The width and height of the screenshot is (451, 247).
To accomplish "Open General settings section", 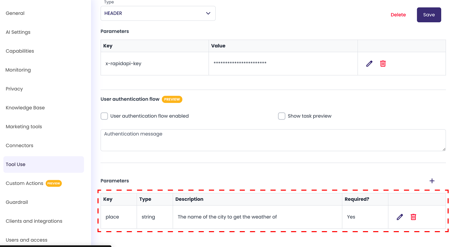I will (15, 13).
